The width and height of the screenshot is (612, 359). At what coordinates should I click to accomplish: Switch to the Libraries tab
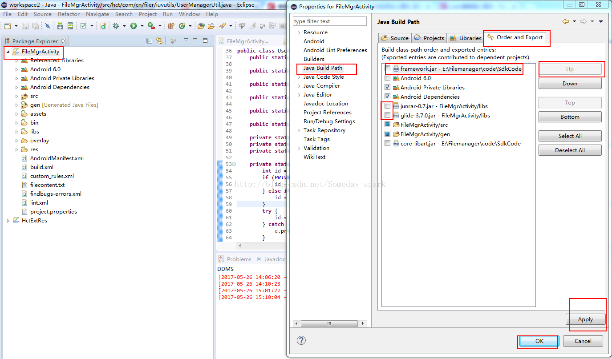click(465, 38)
